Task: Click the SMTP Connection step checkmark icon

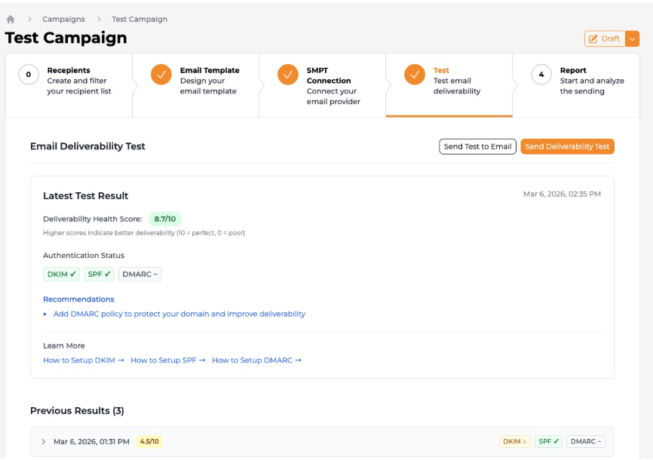Action: (x=287, y=75)
